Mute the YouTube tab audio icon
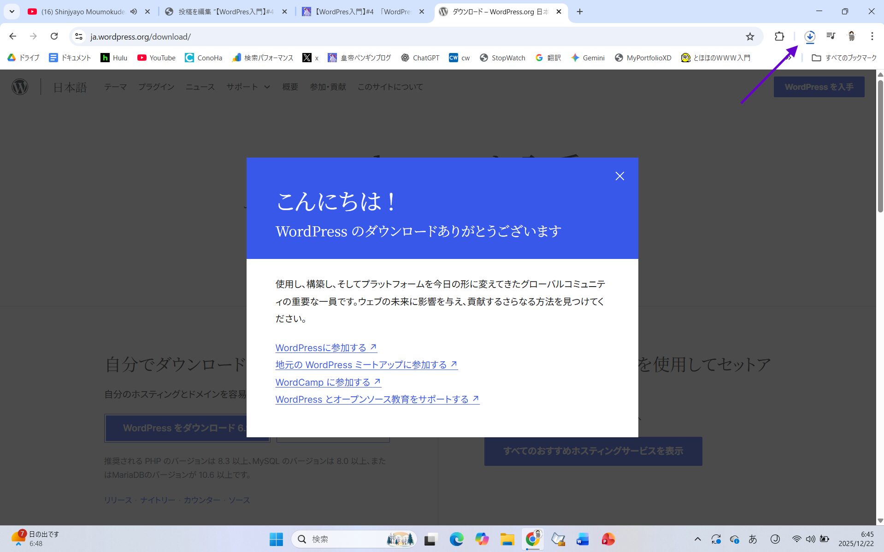The height and width of the screenshot is (552, 884). tap(134, 12)
